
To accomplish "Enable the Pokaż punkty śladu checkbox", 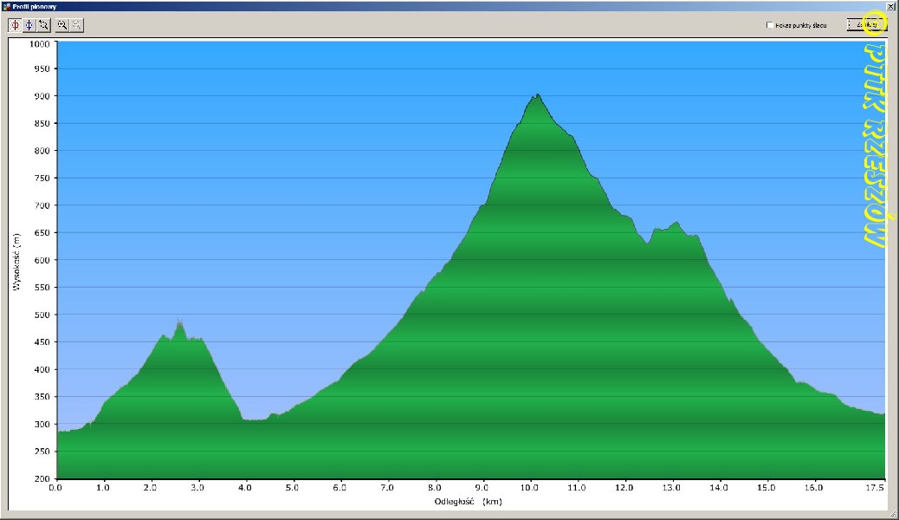I will click(x=770, y=25).
